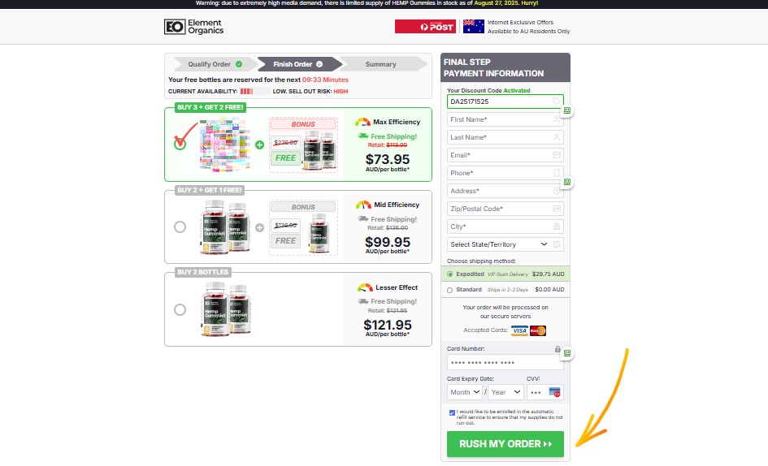Screen dimensions: 768x466
Task: Click the padlock icon above Card Number
Action: tap(558, 349)
